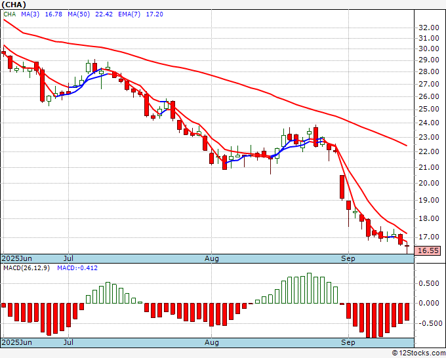The image size is (446, 358).
Task: Click the 25.00 price axis label
Action: pyautogui.click(x=429, y=109)
